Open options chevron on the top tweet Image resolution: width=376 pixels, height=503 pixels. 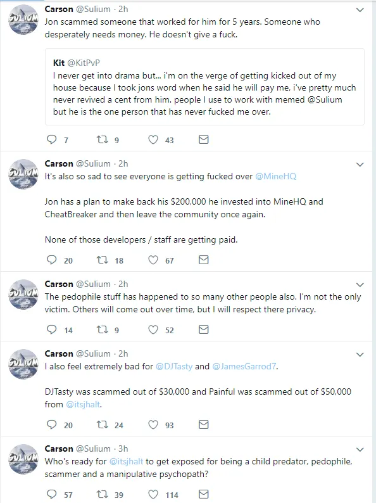click(360, 10)
